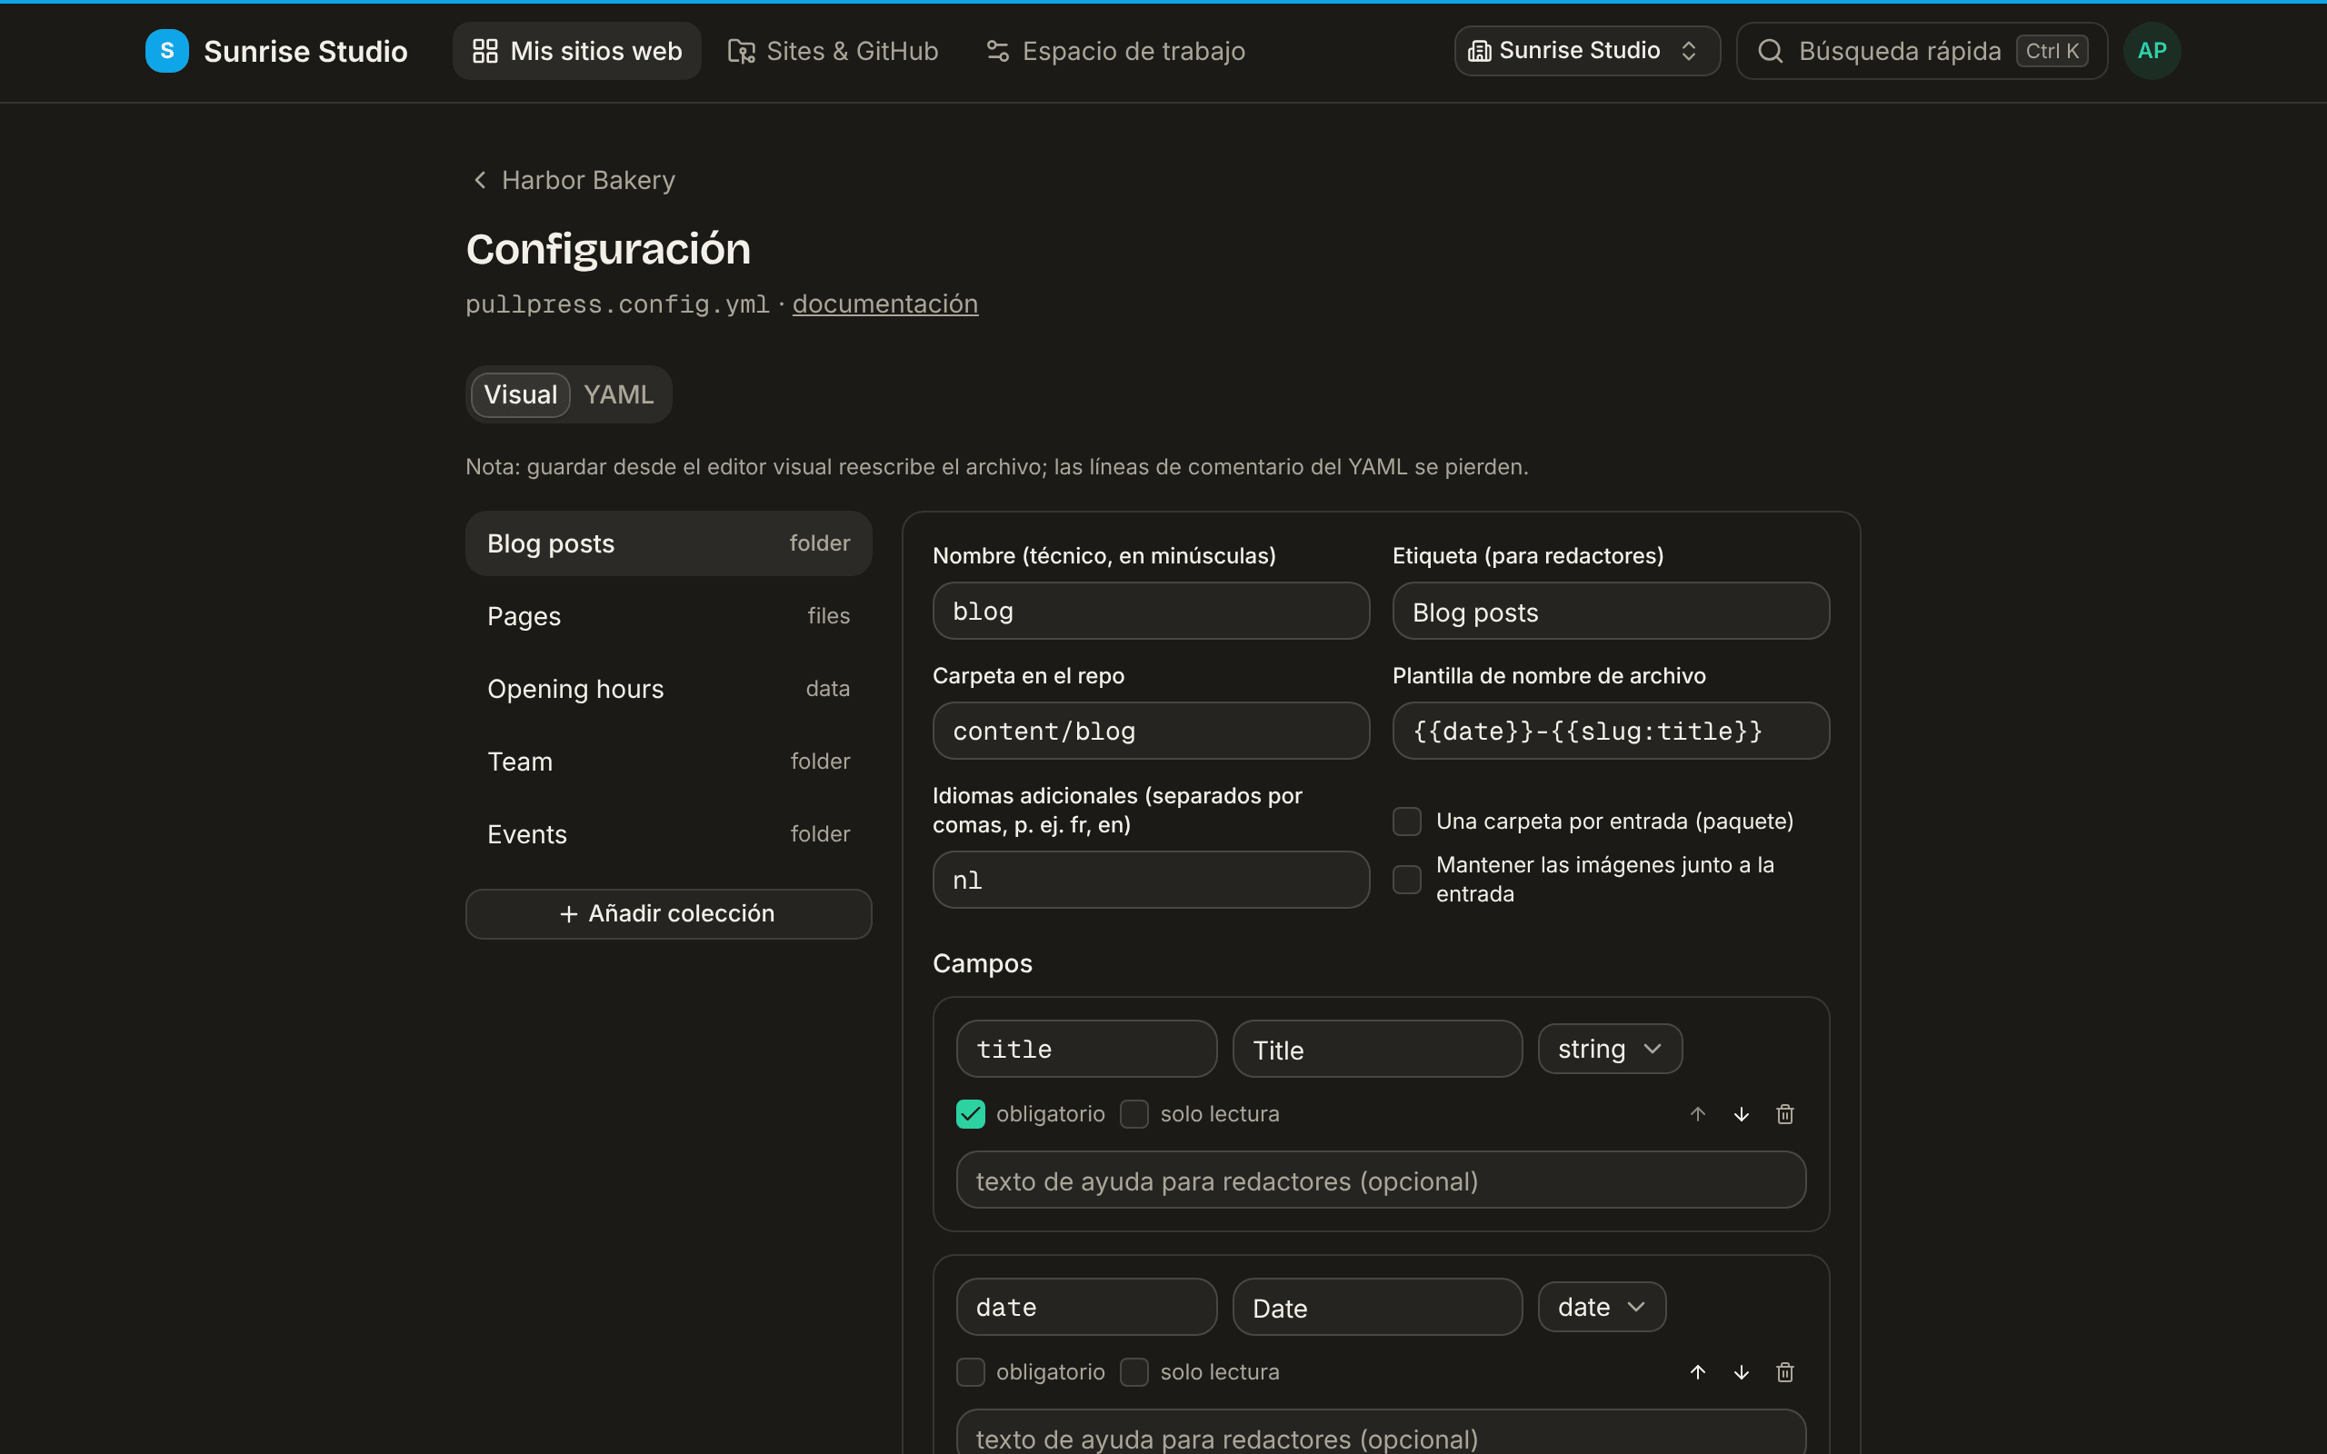Open Mis sitios web tab

[x=577, y=51]
